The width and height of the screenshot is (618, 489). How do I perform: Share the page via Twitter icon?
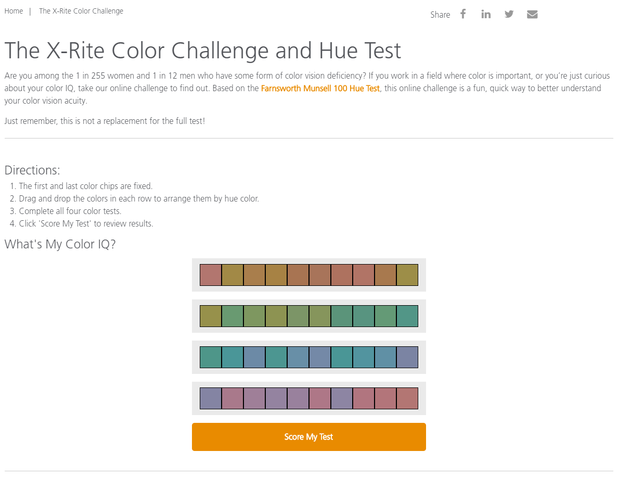tap(509, 14)
